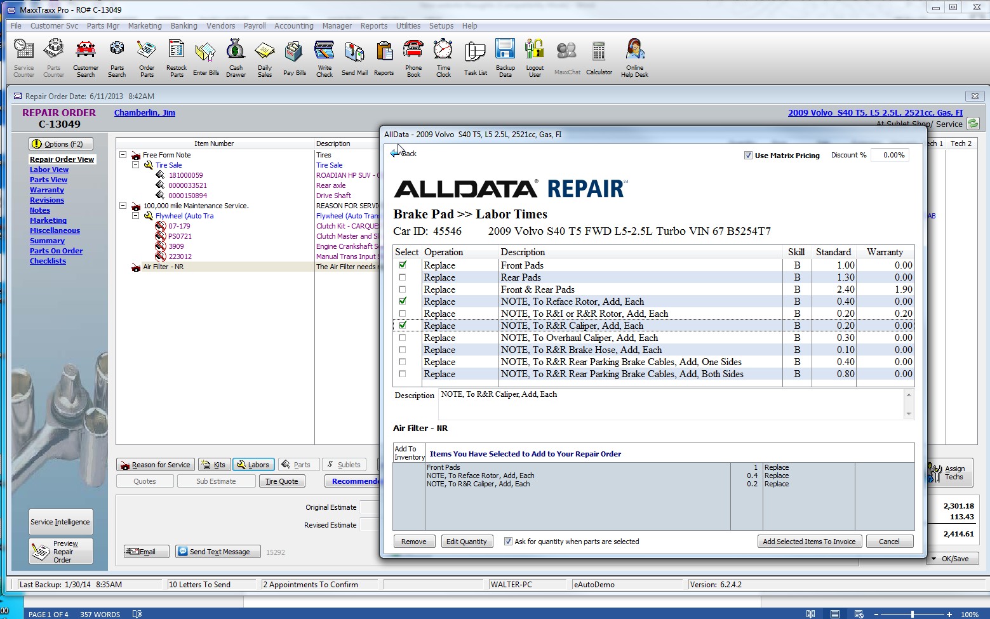Open Restock Parts from toolbar

[177, 58]
